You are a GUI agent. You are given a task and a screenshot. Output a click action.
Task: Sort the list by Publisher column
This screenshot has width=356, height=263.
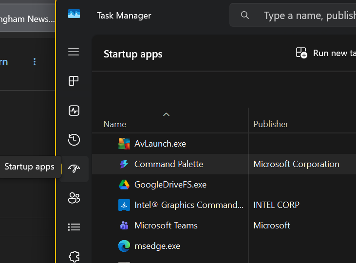tap(271, 124)
